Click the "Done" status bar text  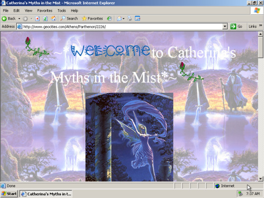pos(11,186)
